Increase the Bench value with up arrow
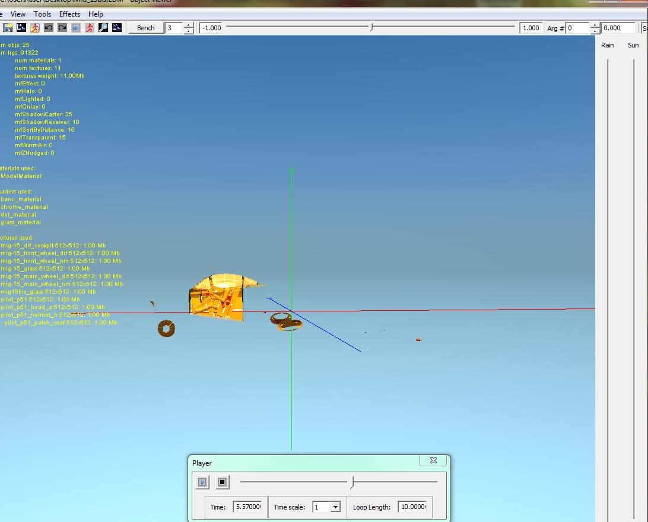The width and height of the screenshot is (648, 522). pyautogui.click(x=189, y=25)
